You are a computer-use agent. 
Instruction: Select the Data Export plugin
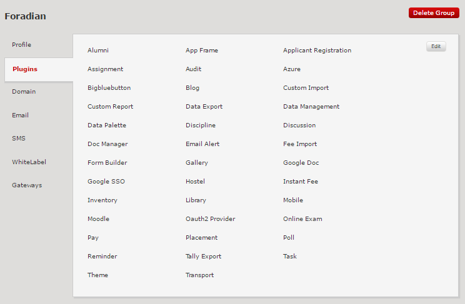(204, 107)
